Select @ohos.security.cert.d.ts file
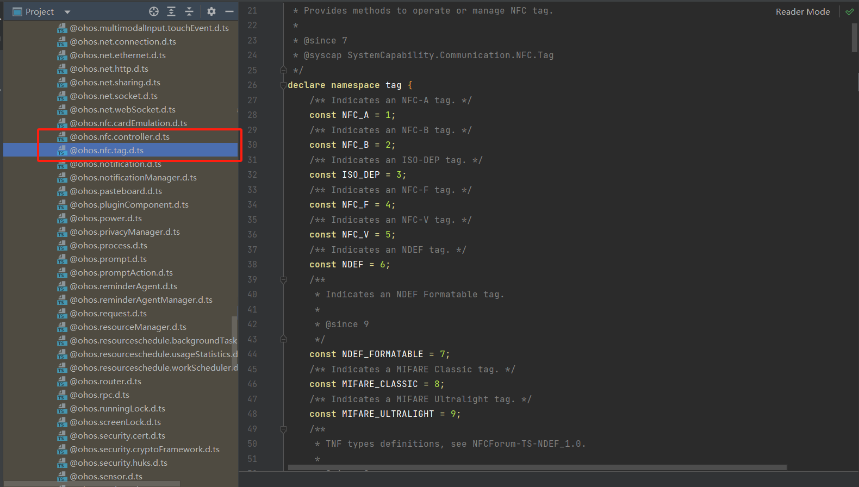The image size is (859, 487). (x=117, y=435)
